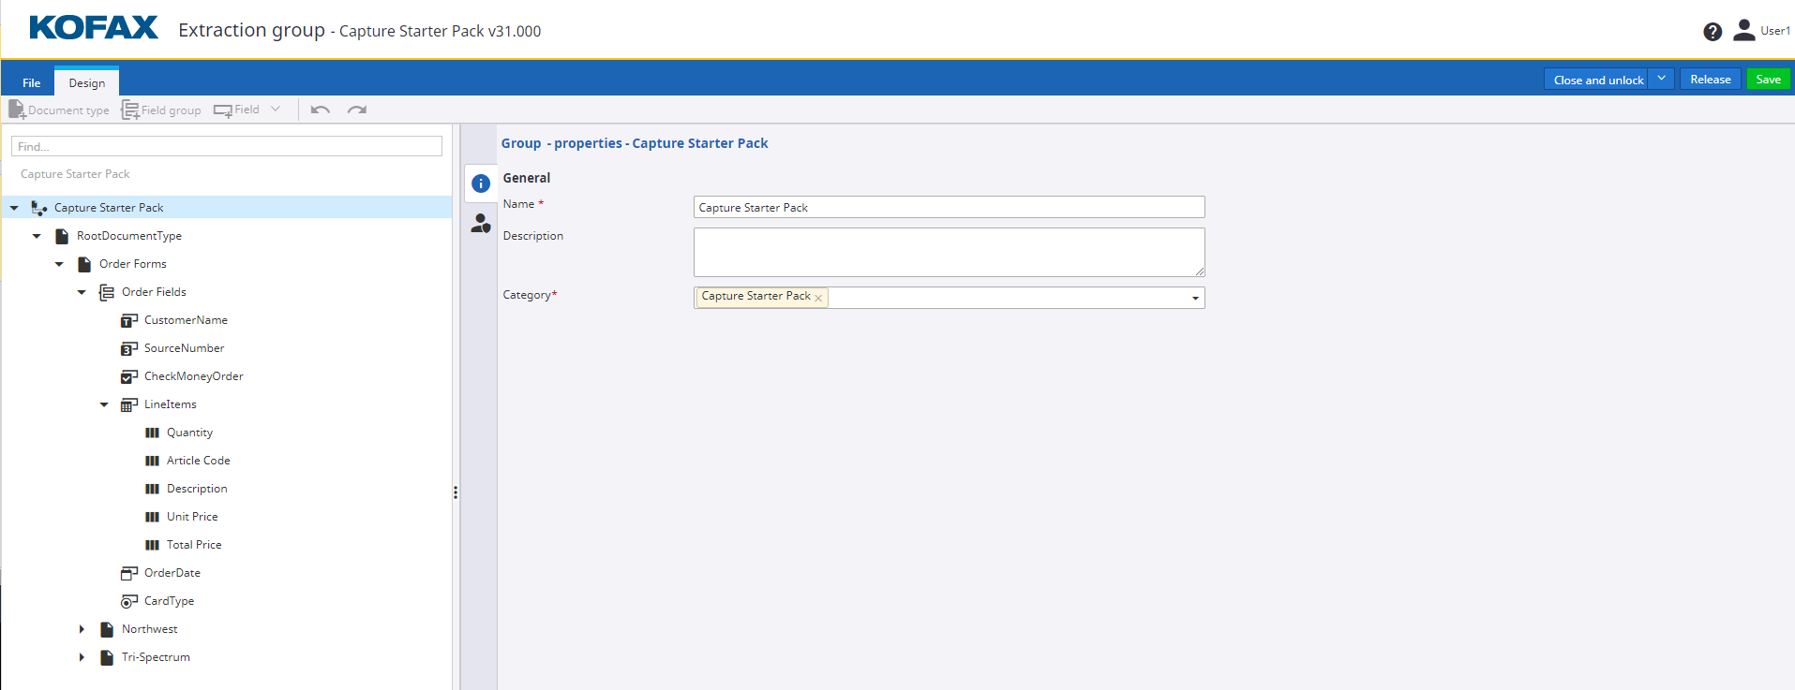
Task: Open the Category combo box dropdown
Action: 1195,298
